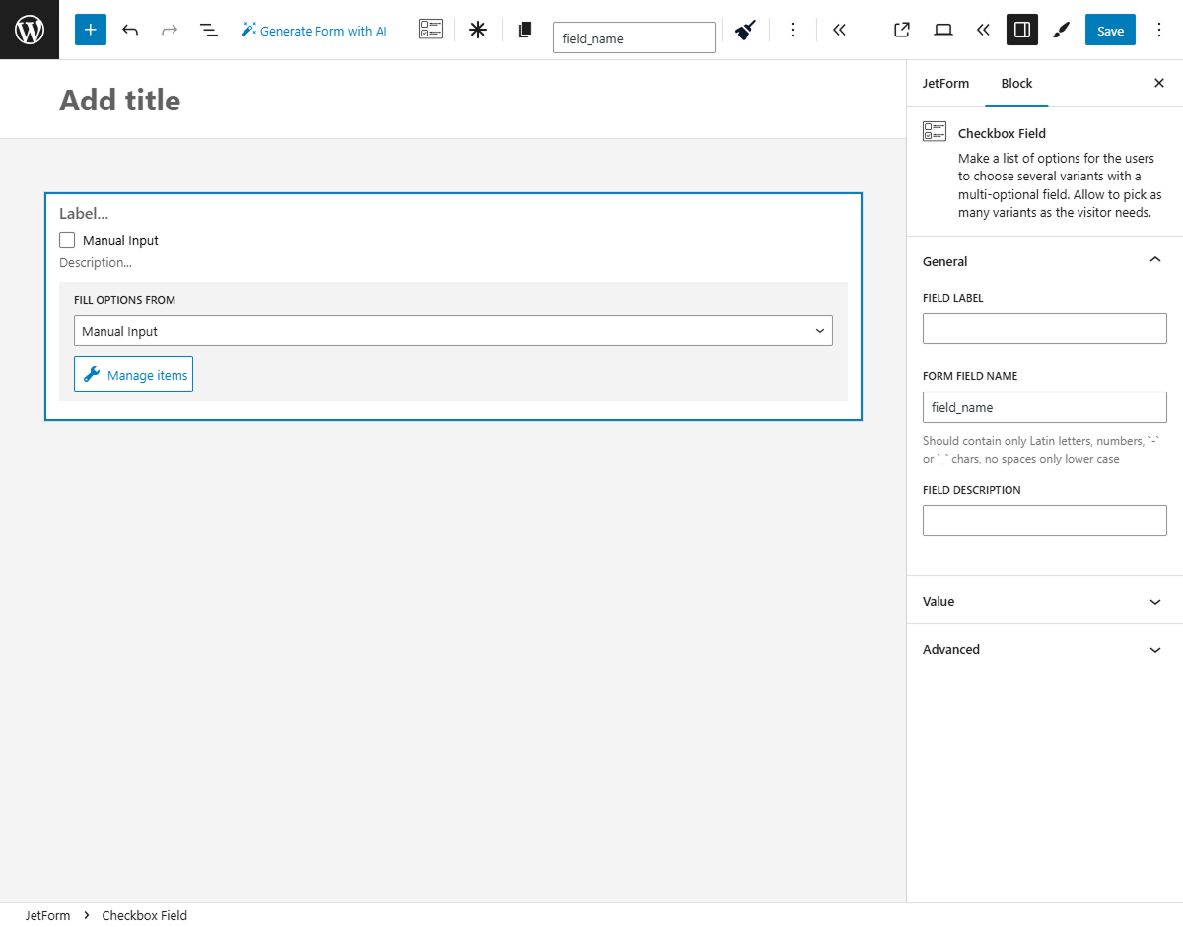
Task: Click the form fields overview icon
Action: 430,30
